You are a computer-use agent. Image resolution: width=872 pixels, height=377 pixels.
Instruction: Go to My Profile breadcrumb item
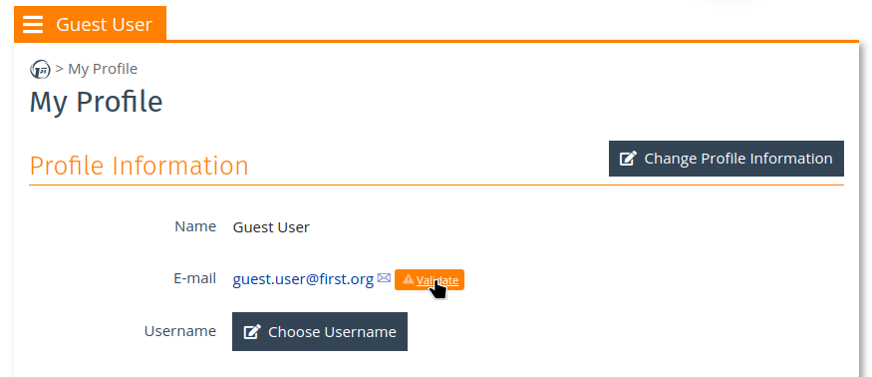tap(103, 69)
